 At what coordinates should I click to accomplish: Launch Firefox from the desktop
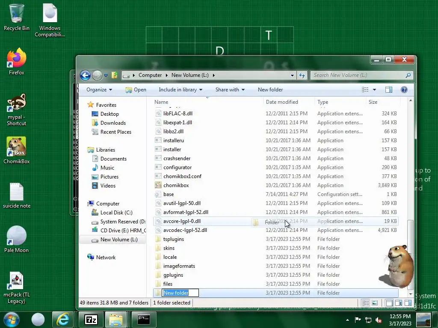(17, 61)
